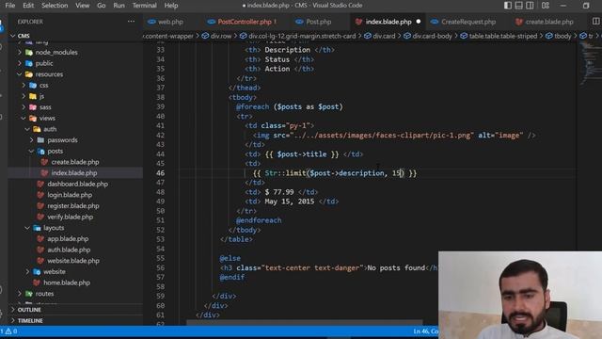Click div.row breadcrumb item
Image resolution: width=602 pixels, height=339 pixels.
(x=216, y=36)
